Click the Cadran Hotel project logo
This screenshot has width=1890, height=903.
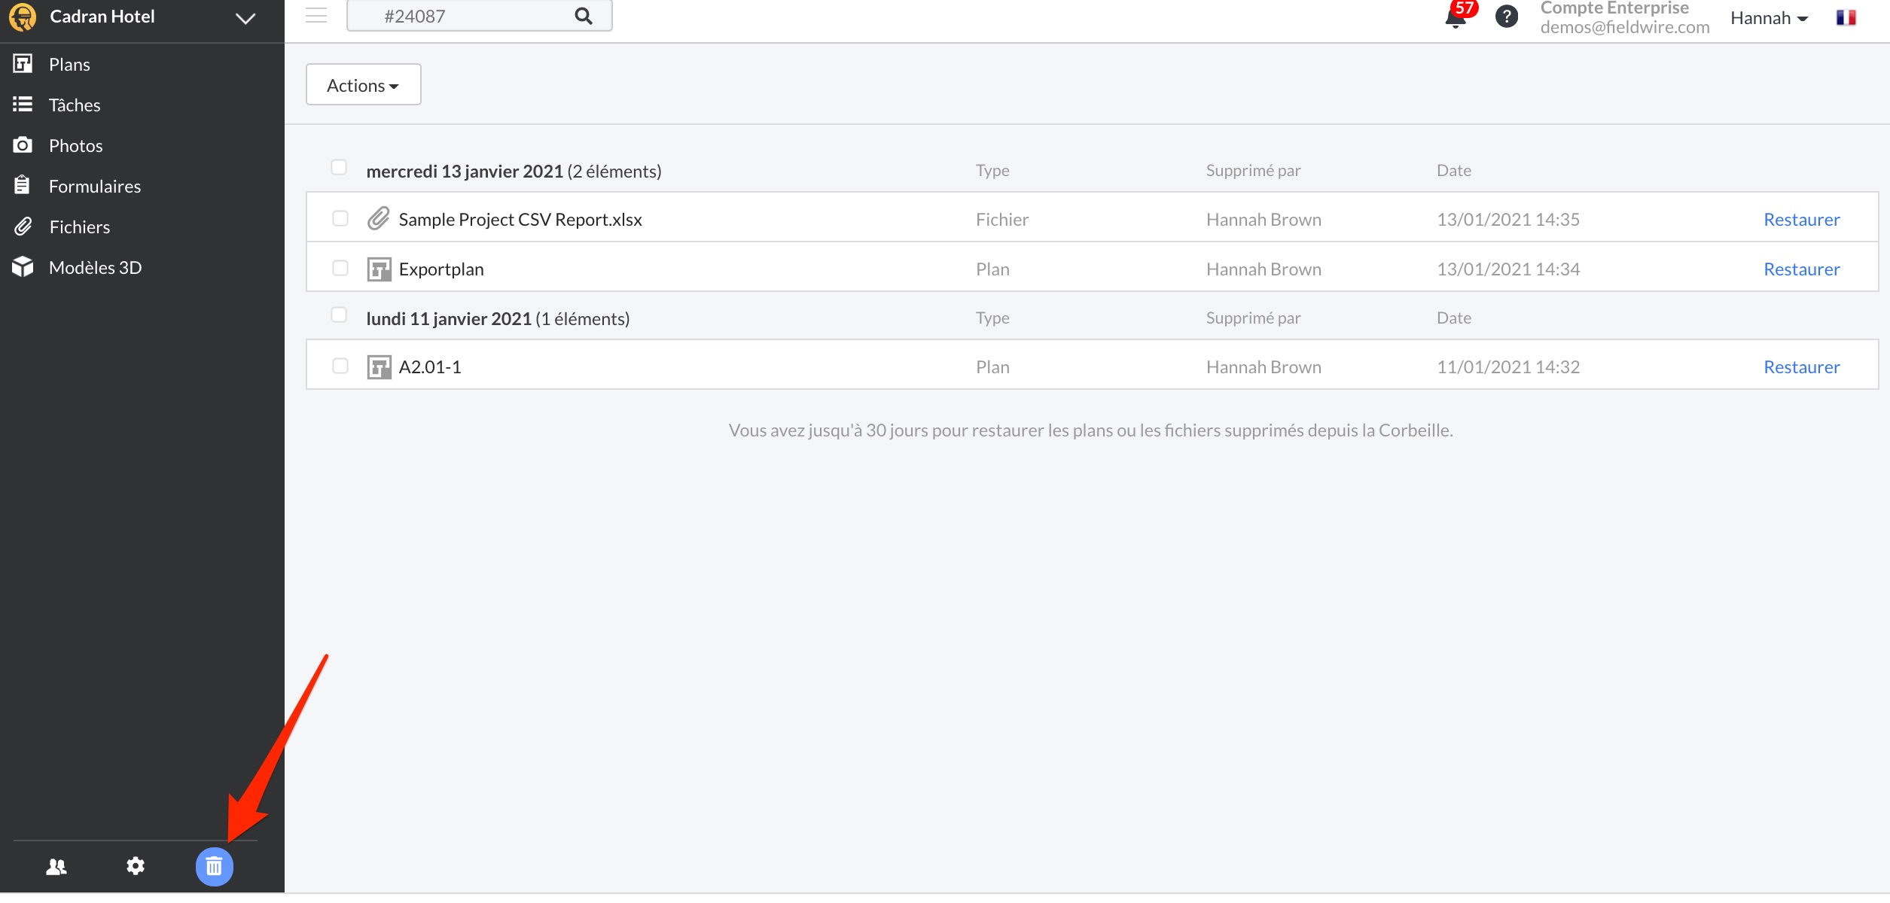[x=23, y=17]
